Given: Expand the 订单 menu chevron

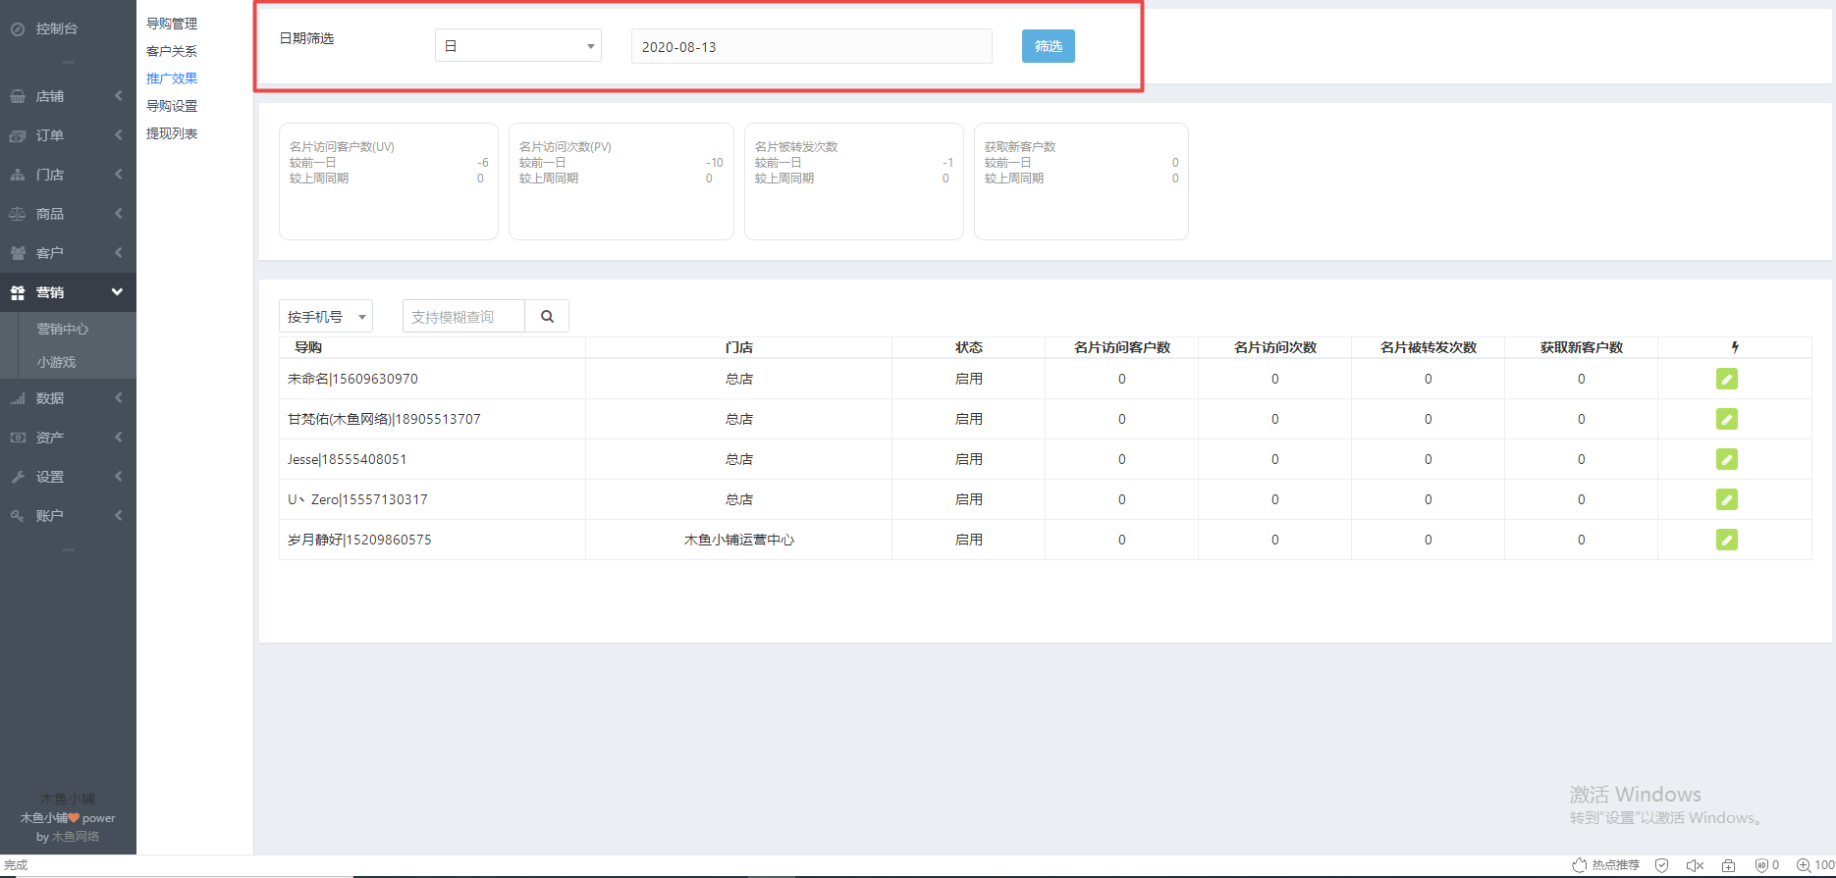Looking at the screenshot, I should 119,135.
